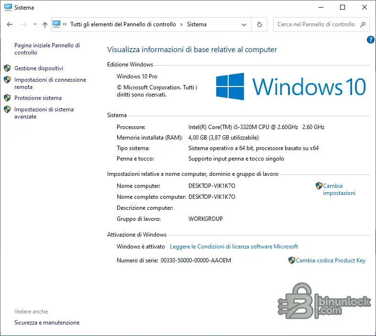Go up one level arrow
Screen dimensions: 376x336
[x=45, y=24]
